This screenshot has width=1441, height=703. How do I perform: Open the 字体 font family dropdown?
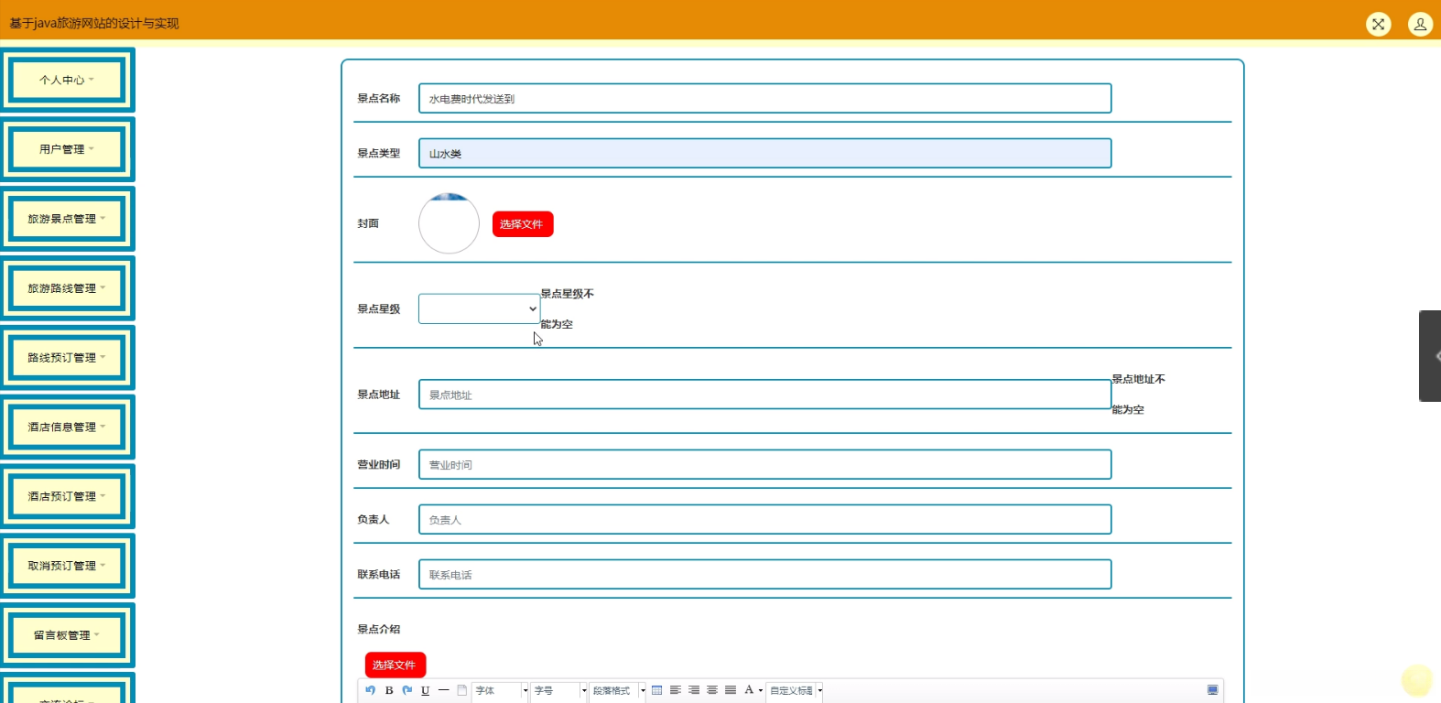[502, 691]
